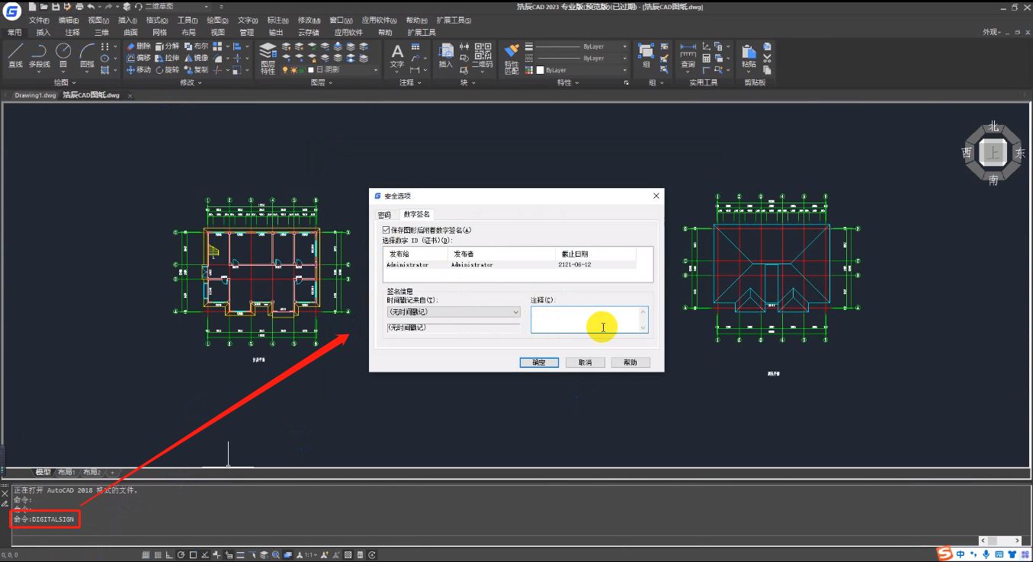The image size is (1033, 562).
Task: Open the 时间戳记来自 dropdown
Action: coord(454,312)
